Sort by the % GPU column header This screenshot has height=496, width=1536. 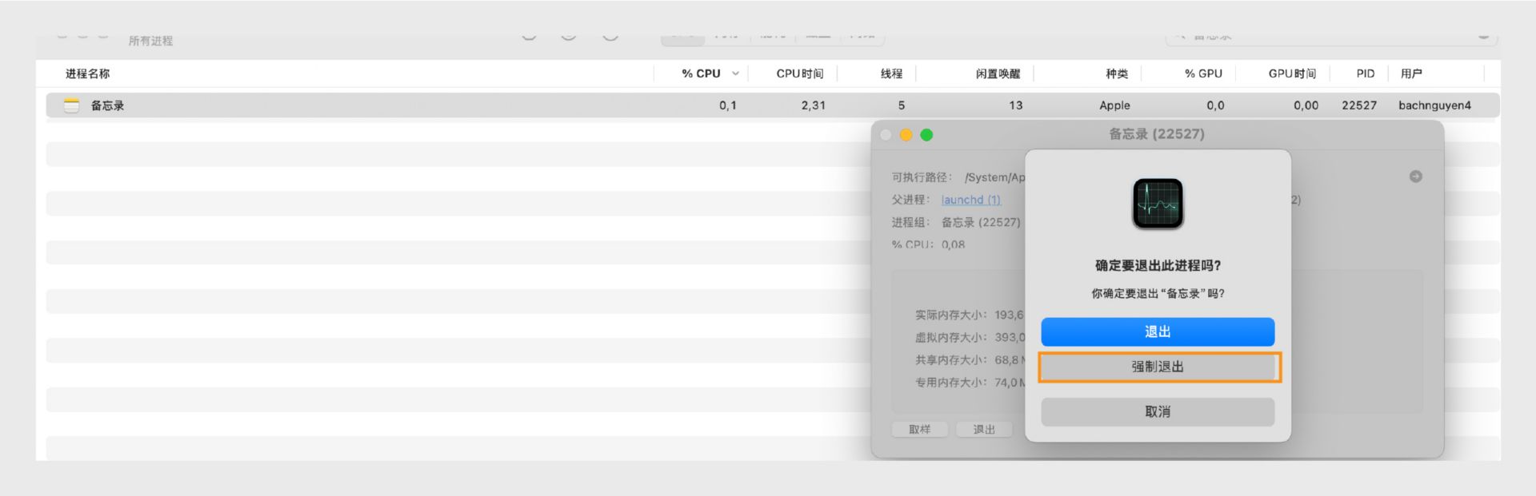[x=1203, y=73]
